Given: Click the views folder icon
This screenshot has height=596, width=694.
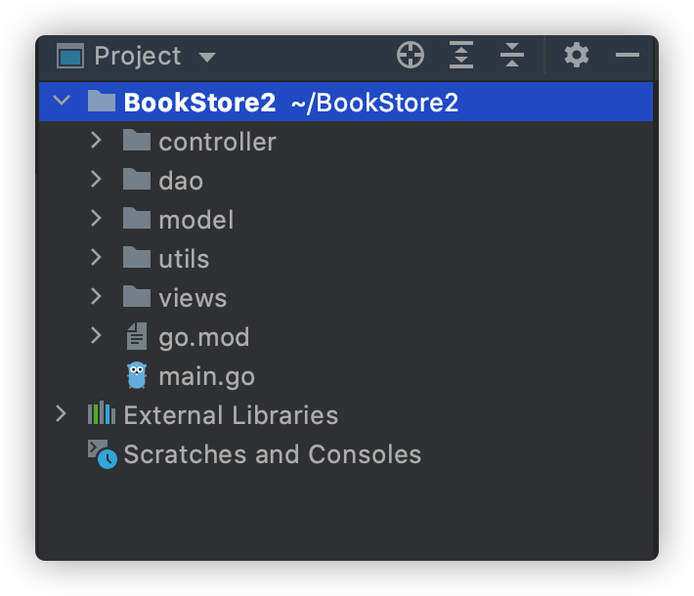Looking at the screenshot, I should coord(136,296).
